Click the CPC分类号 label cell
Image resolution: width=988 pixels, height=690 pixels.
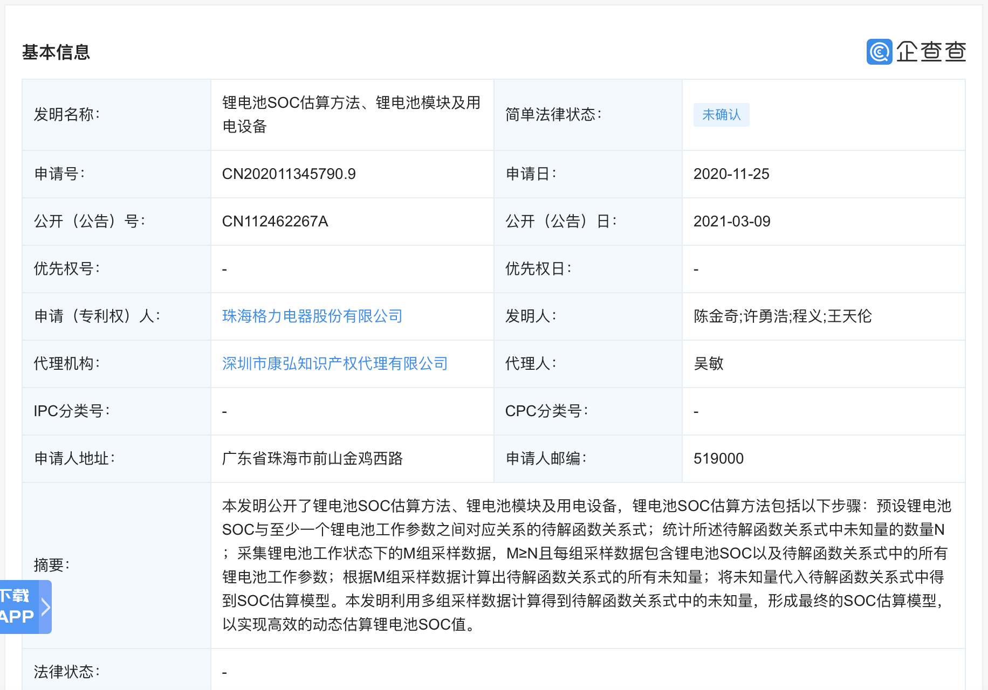point(588,411)
